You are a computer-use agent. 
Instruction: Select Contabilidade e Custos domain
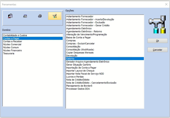[x=33, y=35]
